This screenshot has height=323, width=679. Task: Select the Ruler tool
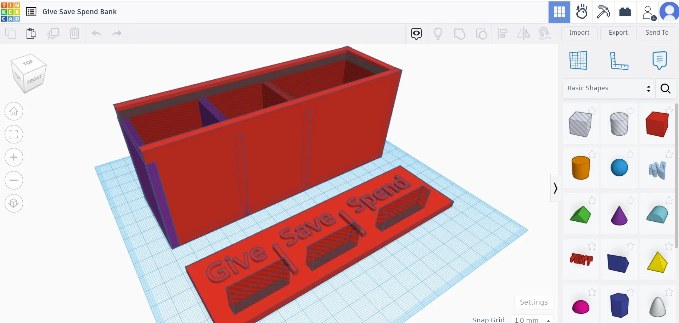(619, 61)
